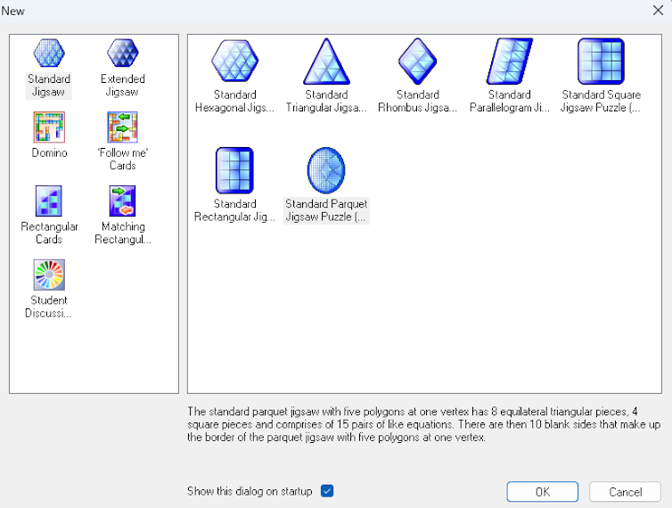Pick Standard Rhombus Jigsaw template
The width and height of the screenshot is (672, 508).
418,61
